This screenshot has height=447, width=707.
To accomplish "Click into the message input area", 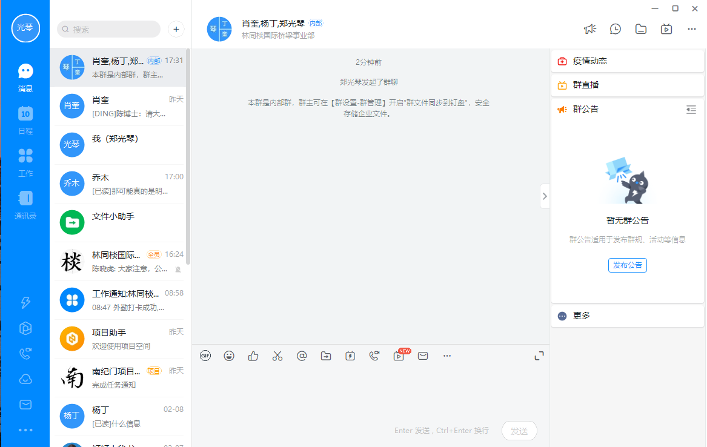I will tap(371, 392).
